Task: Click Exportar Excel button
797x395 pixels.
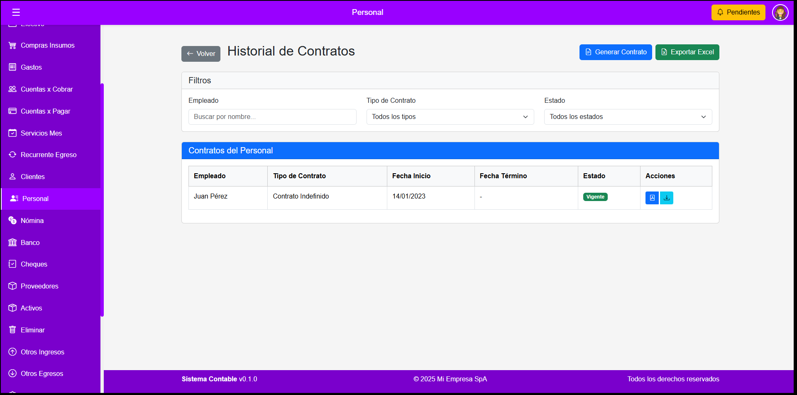Action: tap(687, 52)
